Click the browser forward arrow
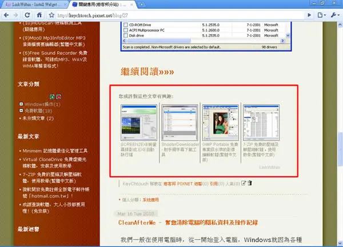The image size is (343, 247). tap(16, 15)
